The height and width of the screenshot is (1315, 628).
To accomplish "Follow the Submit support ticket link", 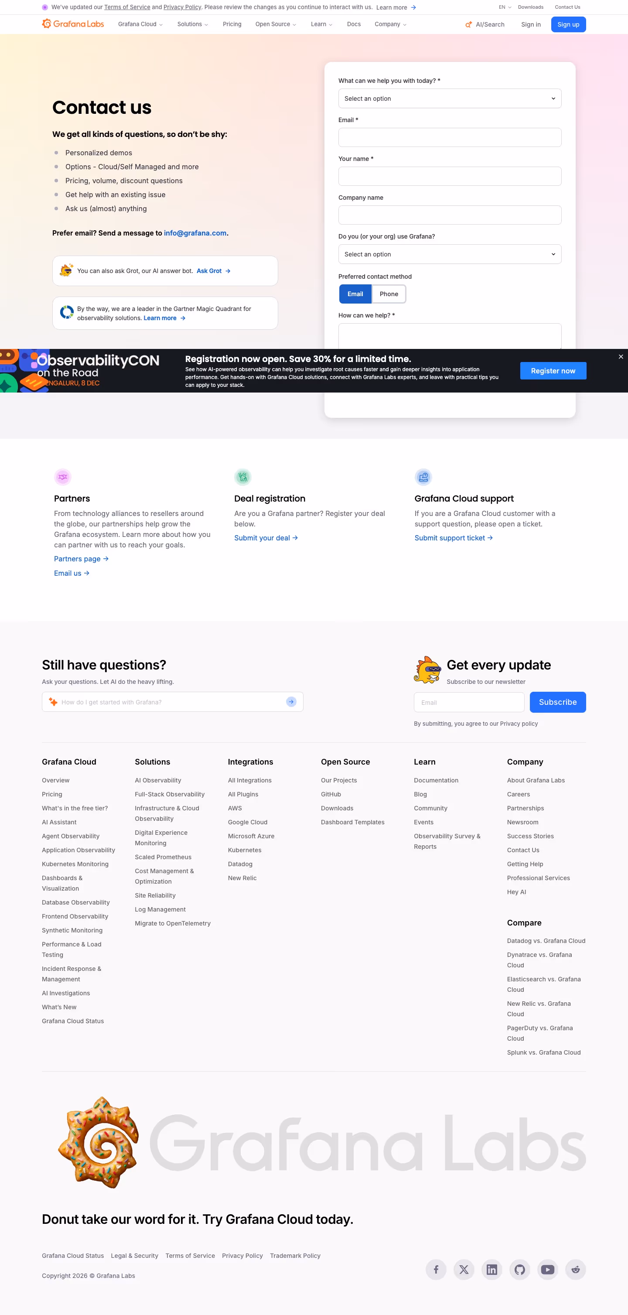I will tap(454, 537).
